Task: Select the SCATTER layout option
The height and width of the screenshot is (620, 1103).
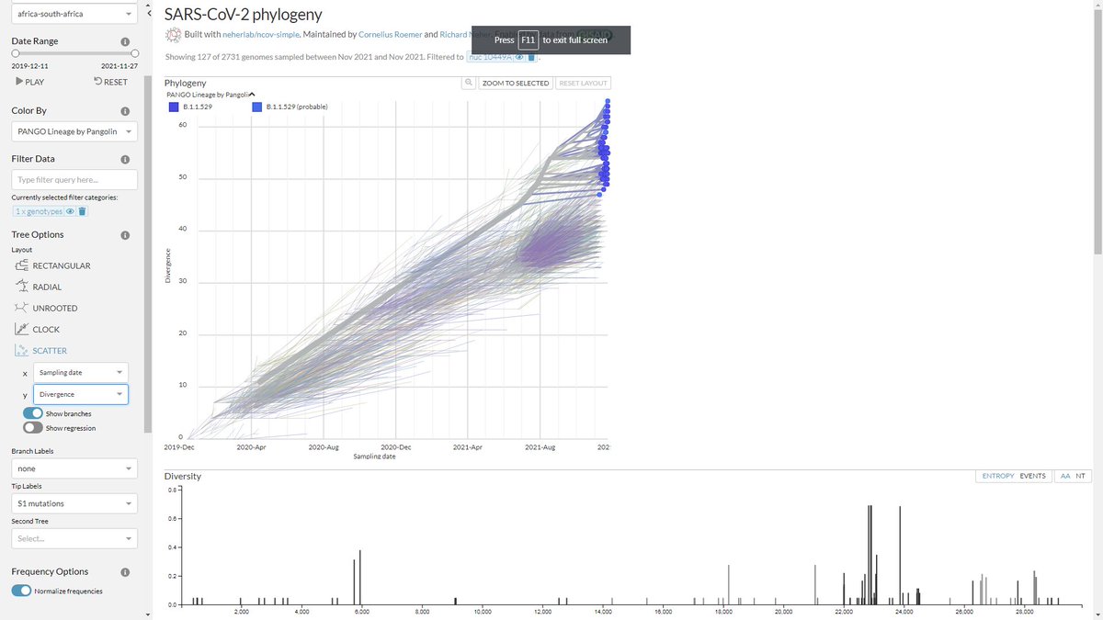Action: 40,350
